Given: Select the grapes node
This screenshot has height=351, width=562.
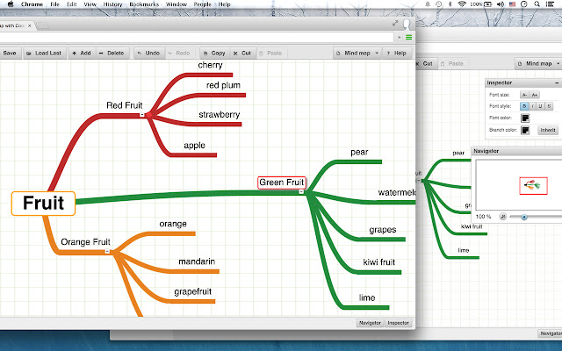Looking at the screenshot, I should (x=383, y=230).
